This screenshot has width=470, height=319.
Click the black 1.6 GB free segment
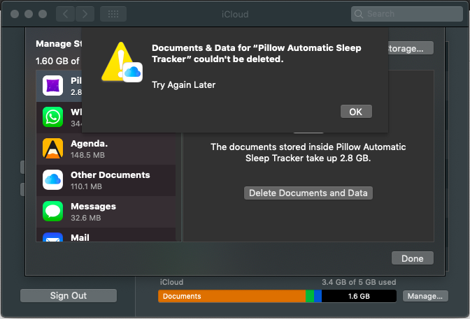coord(359,296)
